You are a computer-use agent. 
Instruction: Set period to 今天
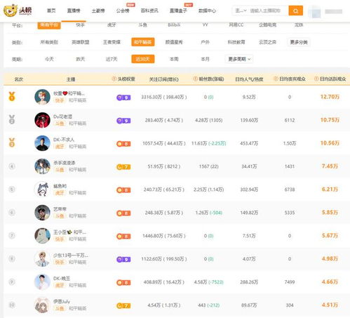coord(49,59)
